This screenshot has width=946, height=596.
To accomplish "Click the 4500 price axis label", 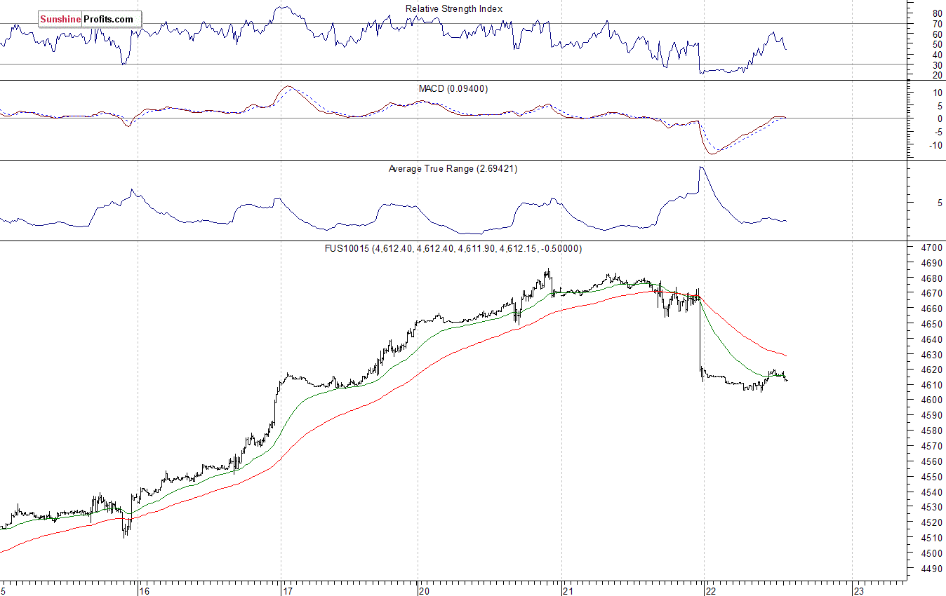I will [x=933, y=553].
